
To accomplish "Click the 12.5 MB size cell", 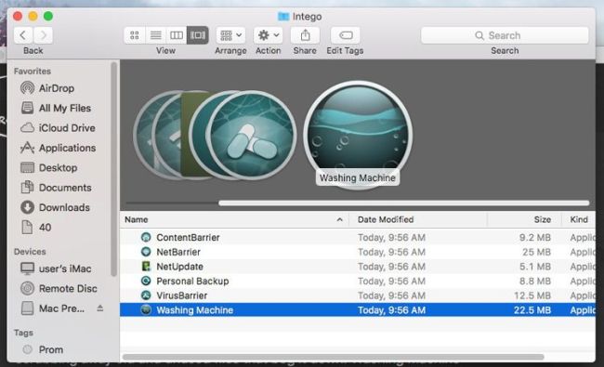I will coord(532,295).
